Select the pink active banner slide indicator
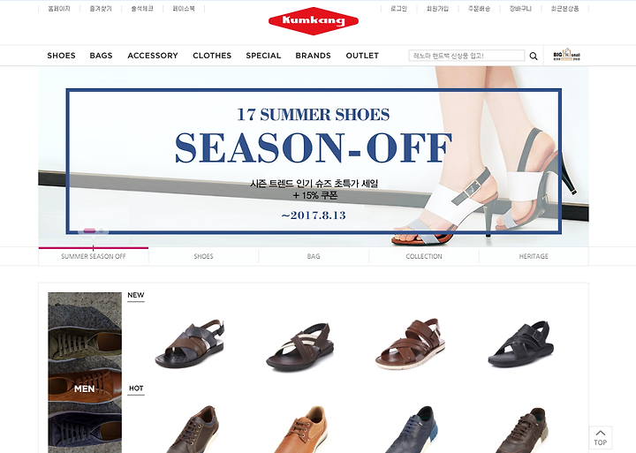This screenshot has height=453, width=636. (x=89, y=230)
